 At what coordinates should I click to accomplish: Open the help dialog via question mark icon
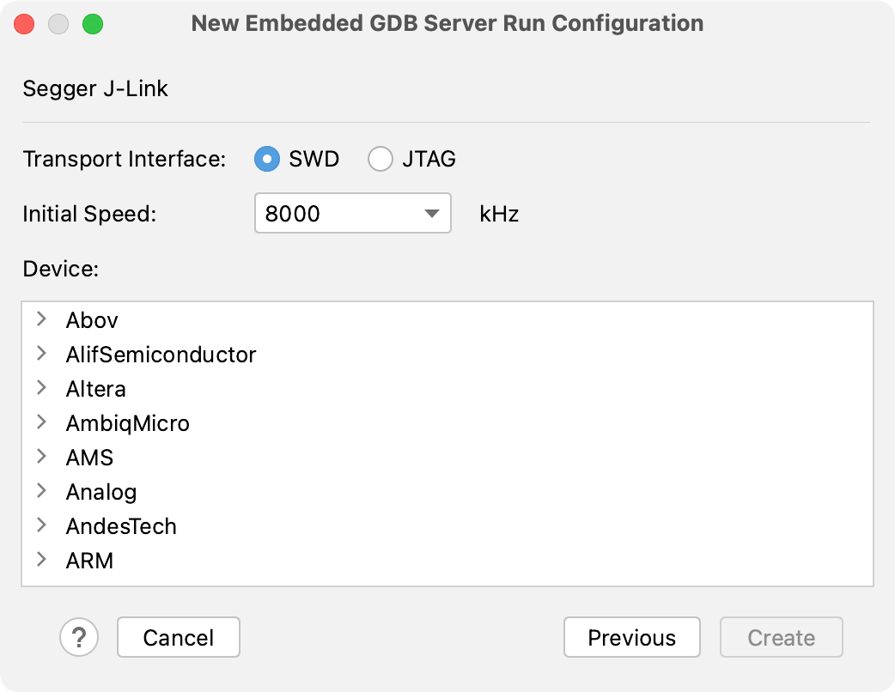click(79, 638)
